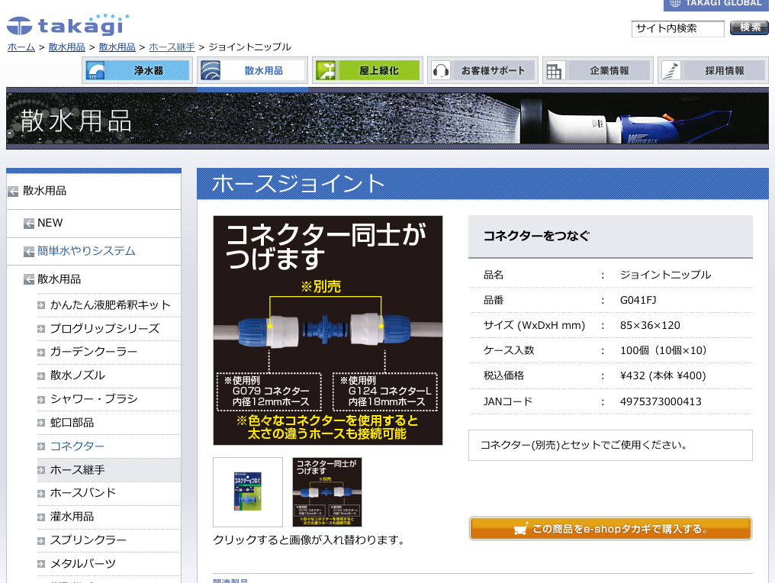Viewport: 775px width, 583px height.
Task: Click the case quantity 100個（10個×10）
Action: pyautogui.click(x=665, y=350)
